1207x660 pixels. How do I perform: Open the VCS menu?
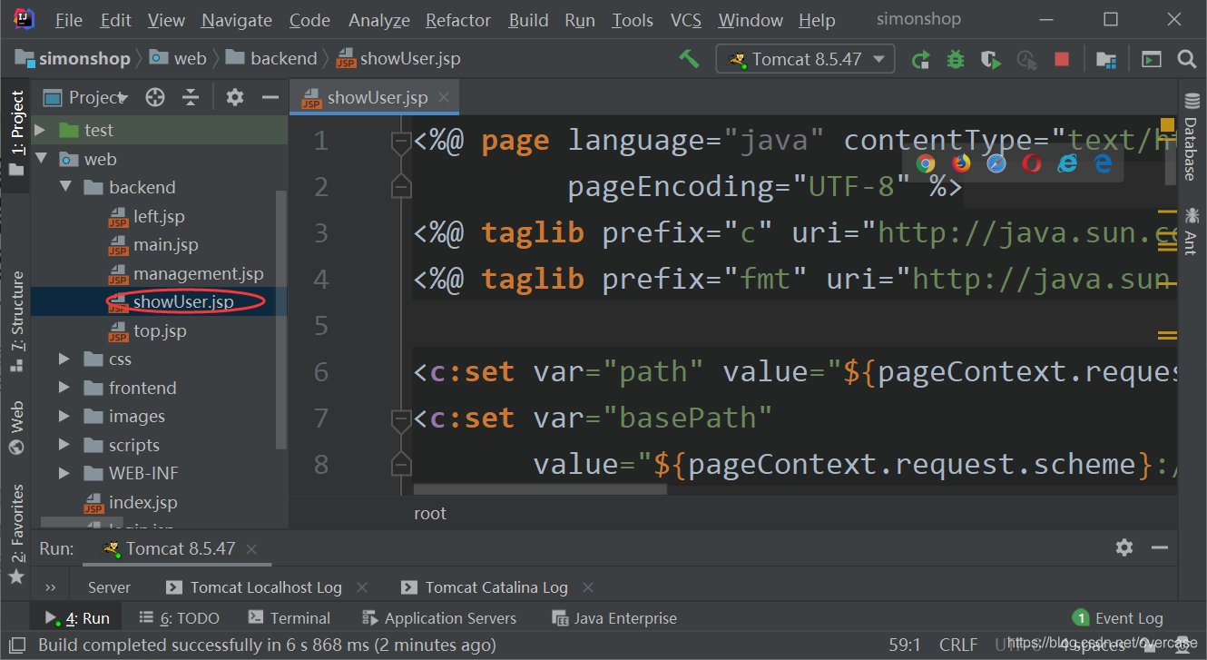click(x=686, y=20)
